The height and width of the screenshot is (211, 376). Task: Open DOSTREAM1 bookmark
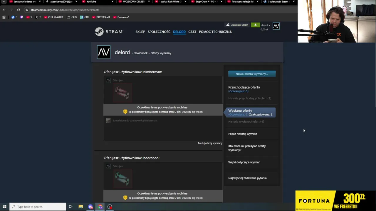(101, 17)
